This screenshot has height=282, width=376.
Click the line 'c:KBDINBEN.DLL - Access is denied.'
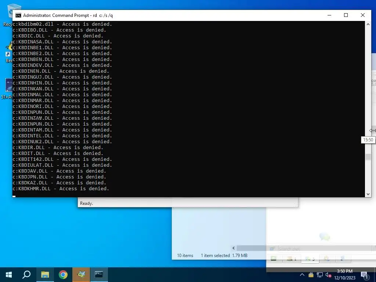click(62, 59)
